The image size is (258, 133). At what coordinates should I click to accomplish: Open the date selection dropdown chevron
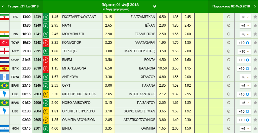(155, 6)
